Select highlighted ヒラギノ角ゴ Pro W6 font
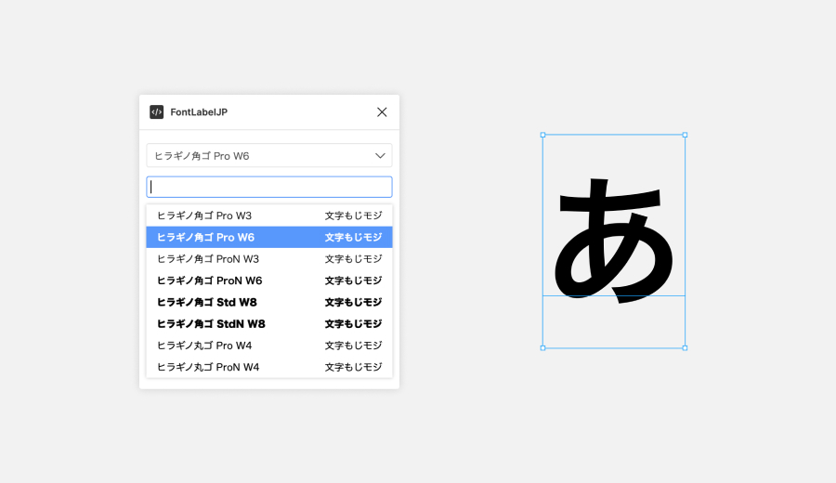836x483 pixels. pyautogui.click(x=269, y=237)
